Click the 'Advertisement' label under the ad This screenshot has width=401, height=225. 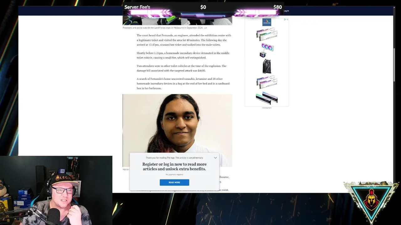pyautogui.click(x=267, y=108)
